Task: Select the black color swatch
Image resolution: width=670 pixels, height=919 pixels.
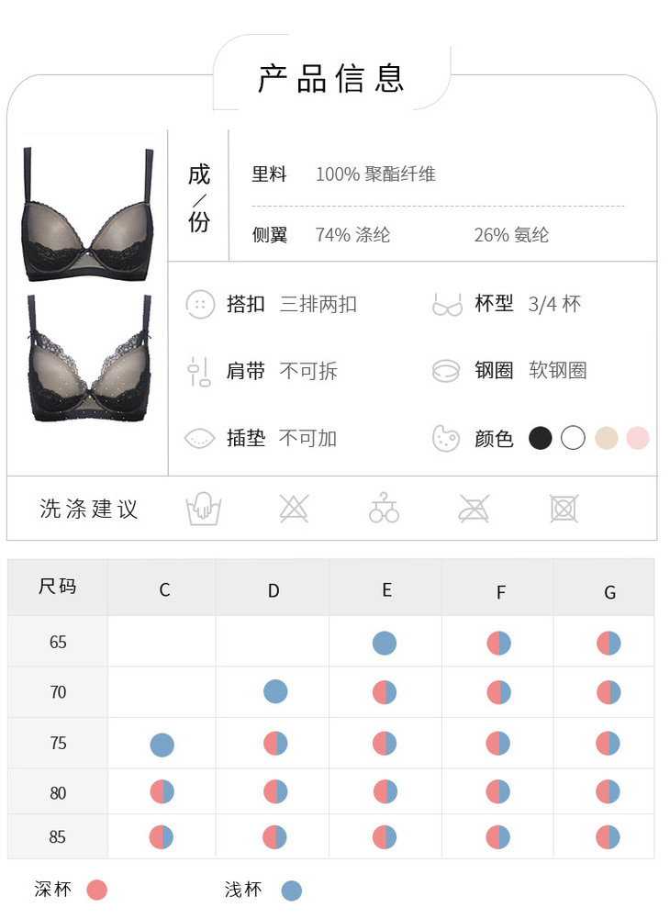Action: click(540, 438)
